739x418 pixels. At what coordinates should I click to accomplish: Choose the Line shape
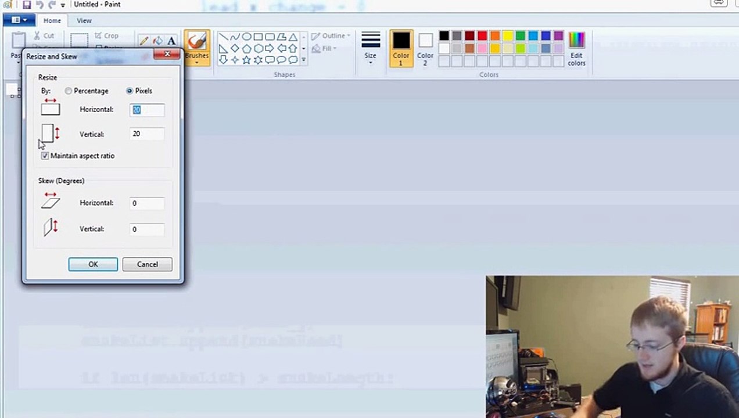(224, 37)
